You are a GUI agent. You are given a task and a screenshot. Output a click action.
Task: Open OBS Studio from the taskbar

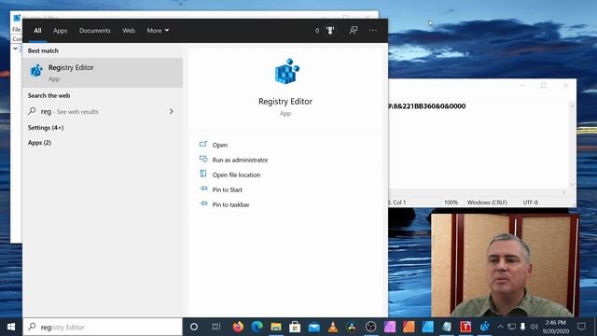click(371, 327)
